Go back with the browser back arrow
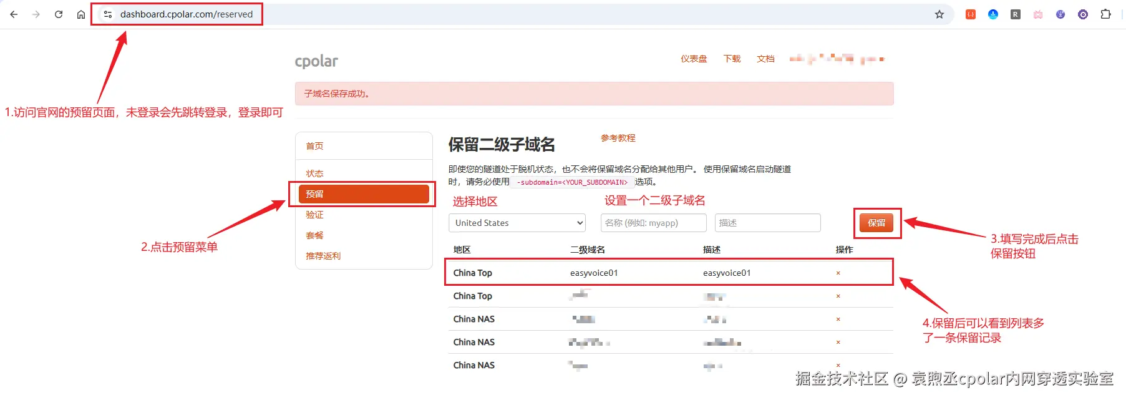The image size is (1126, 400). click(x=14, y=14)
